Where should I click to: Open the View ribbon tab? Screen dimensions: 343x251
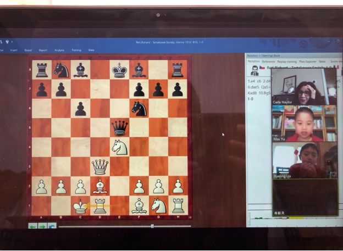click(91, 50)
